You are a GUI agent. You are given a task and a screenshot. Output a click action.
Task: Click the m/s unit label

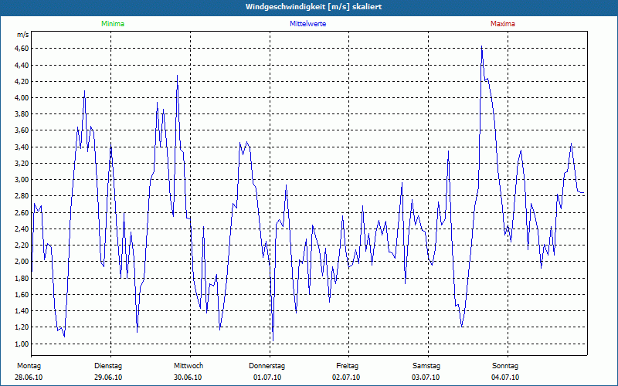23,35
